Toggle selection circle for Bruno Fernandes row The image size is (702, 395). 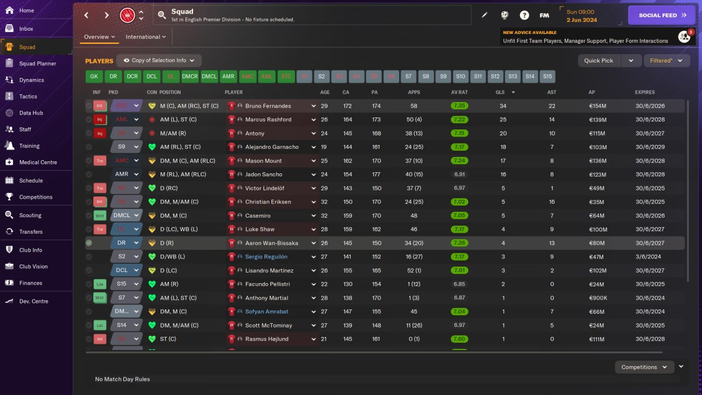point(89,106)
